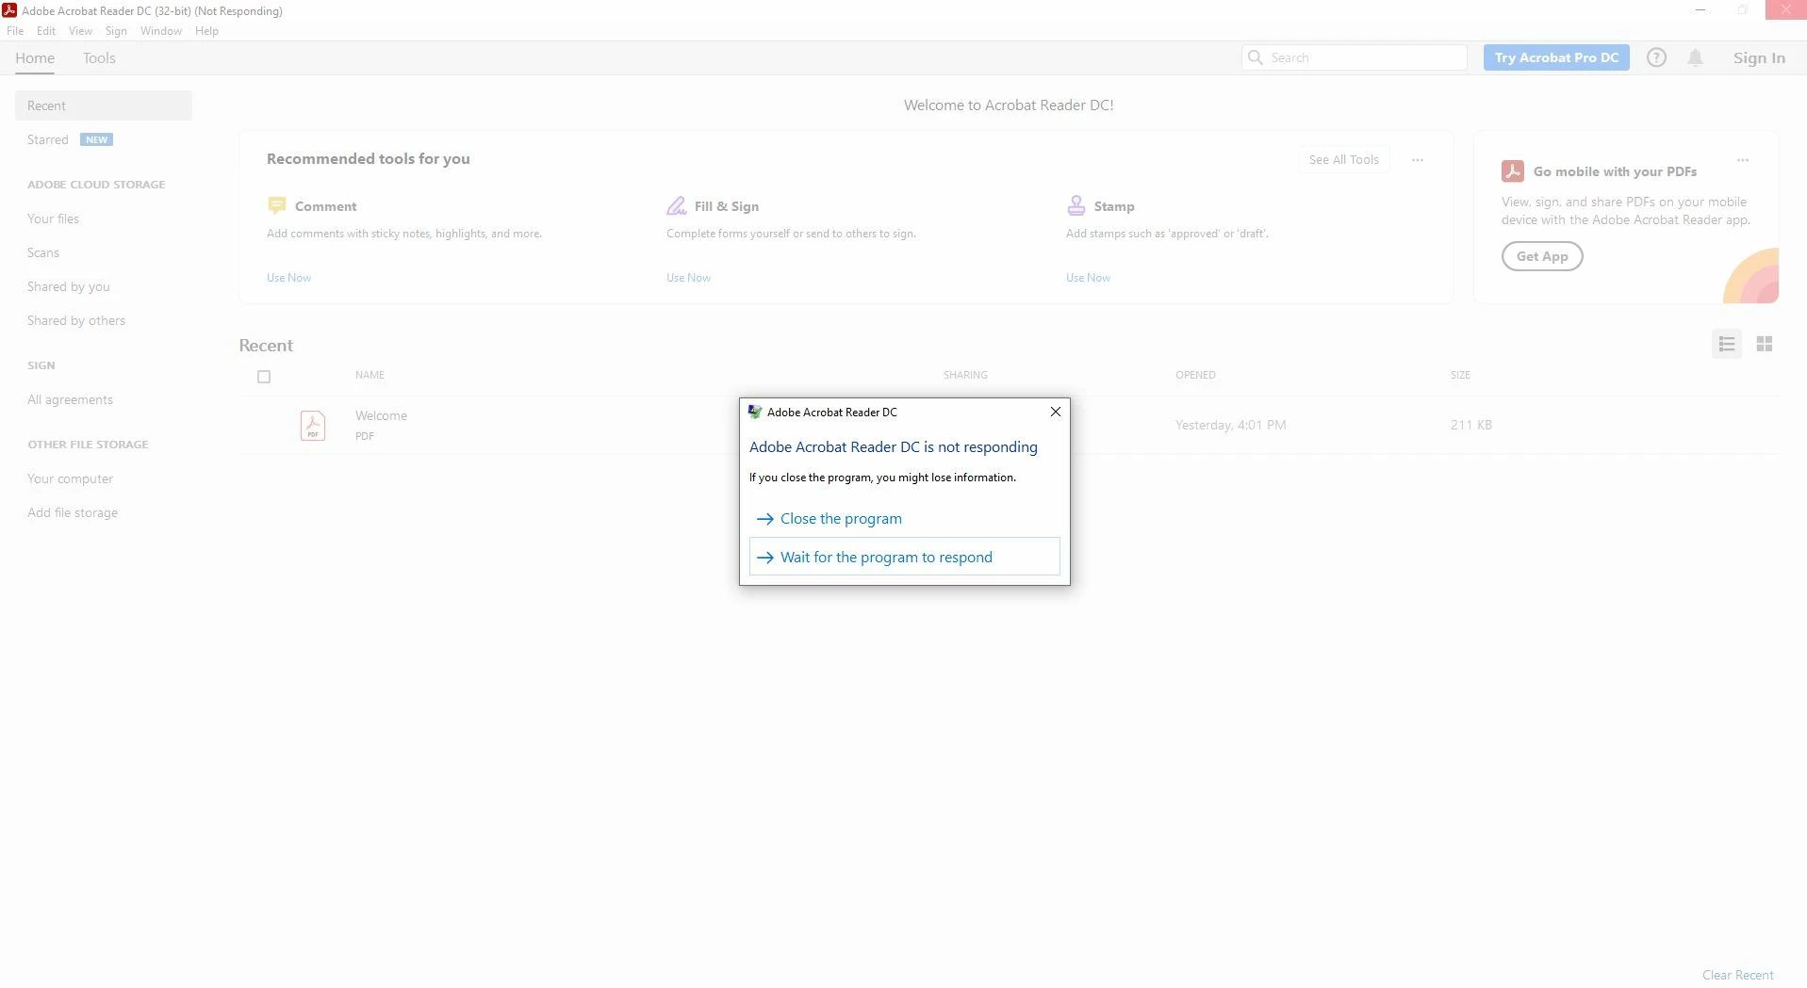
Task: Open Your computer file storage
Action: (70, 478)
